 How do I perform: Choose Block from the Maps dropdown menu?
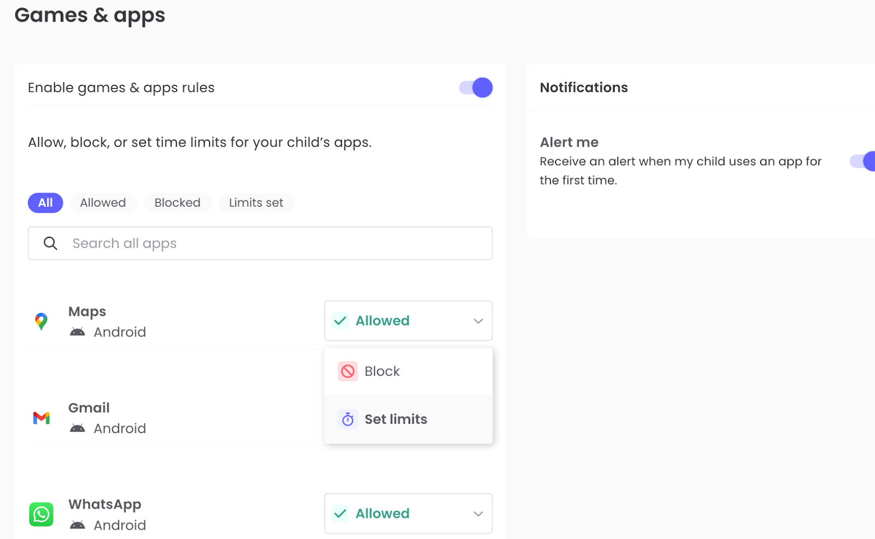408,371
